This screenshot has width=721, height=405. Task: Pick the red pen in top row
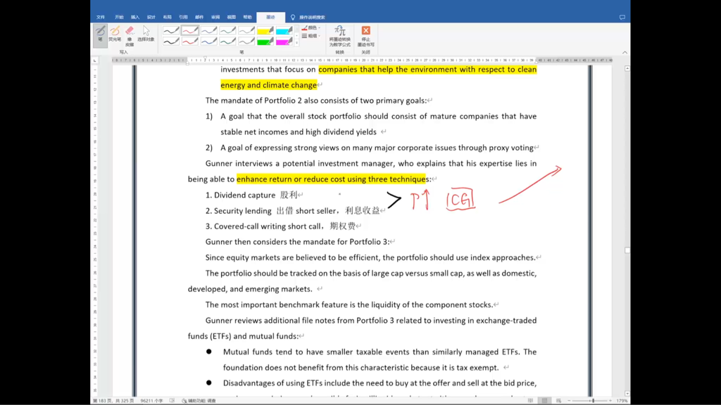click(190, 31)
